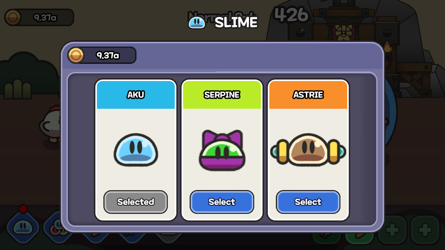This screenshot has width=445, height=250.
Task: Tap the grayed Selected button under Aku
Action: click(x=136, y=202)
